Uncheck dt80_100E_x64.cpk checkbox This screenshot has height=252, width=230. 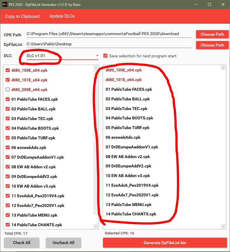8,70
